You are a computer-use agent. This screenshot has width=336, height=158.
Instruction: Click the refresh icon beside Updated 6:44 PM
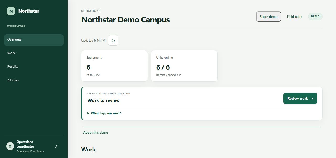pyautogui.click(x=113, y=40)
